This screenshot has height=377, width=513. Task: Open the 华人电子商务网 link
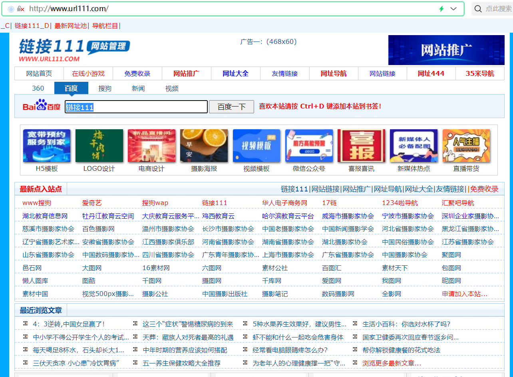(285, 203)
